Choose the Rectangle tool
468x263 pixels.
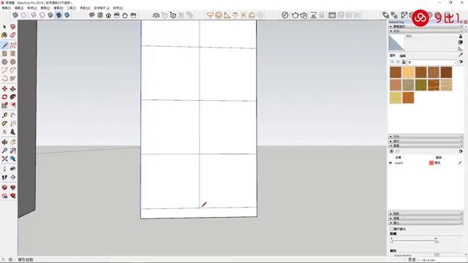point(4,53)
